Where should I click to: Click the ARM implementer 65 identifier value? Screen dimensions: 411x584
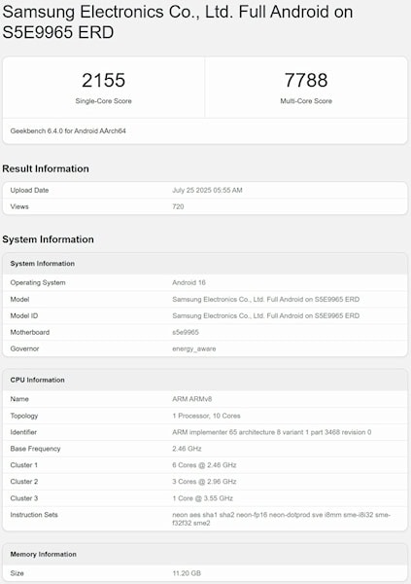point(271,432)
